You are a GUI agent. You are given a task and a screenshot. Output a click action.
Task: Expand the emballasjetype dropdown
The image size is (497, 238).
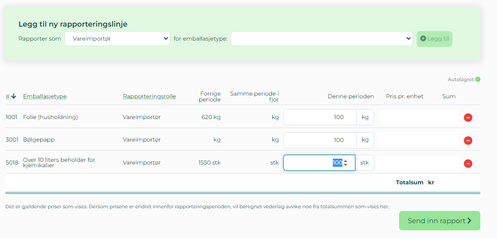[322, 39]
